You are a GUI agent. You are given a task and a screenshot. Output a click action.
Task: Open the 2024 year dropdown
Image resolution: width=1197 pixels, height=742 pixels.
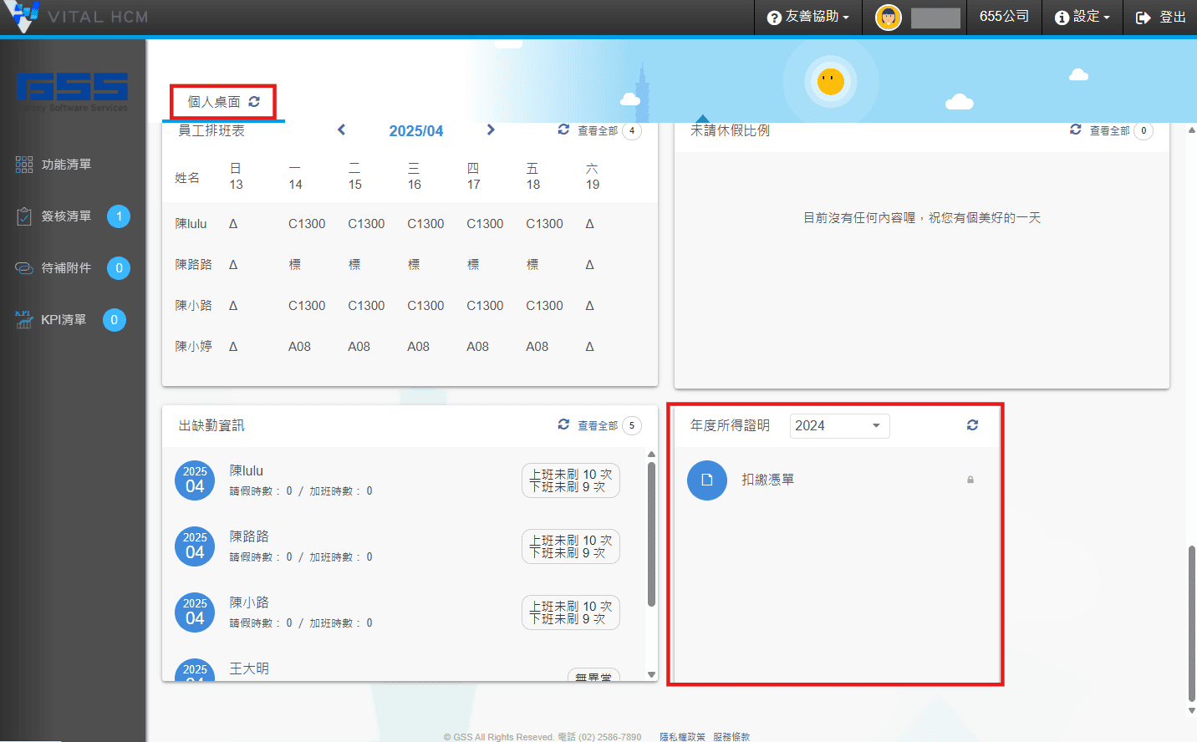pos(838,426)
